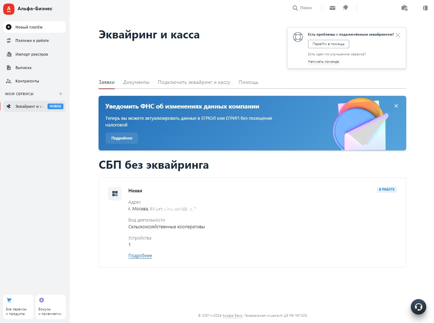Click the arrows icon beside Платежи в работе
The image size is (434, 323).
point(9,41)
